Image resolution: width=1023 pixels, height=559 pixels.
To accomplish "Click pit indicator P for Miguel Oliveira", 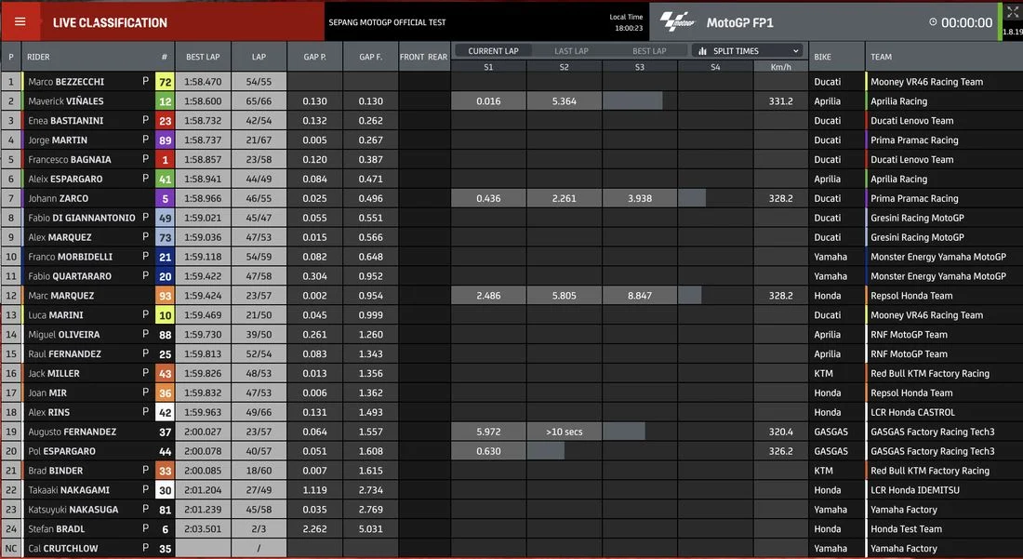I will pyautogui.click(x=145, y=334).
